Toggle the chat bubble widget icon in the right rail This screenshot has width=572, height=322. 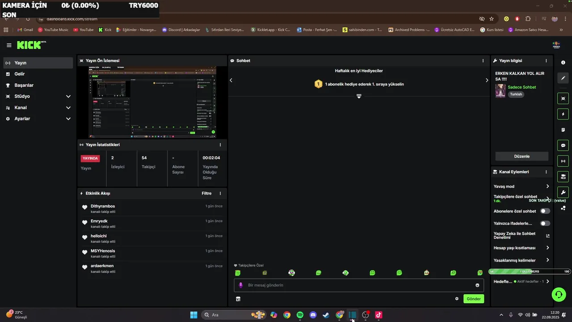click(563, 145)
